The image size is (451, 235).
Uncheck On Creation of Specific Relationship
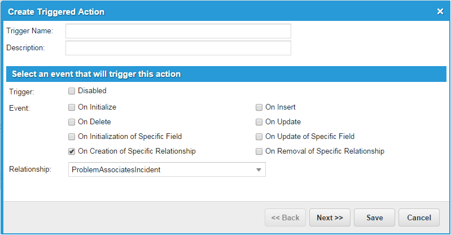[x=72, y=151]
